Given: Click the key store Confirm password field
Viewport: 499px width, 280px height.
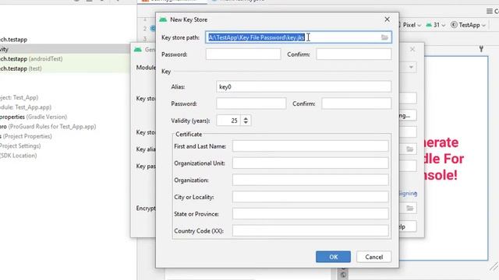Looking at the screenshot, I should 353,54.
